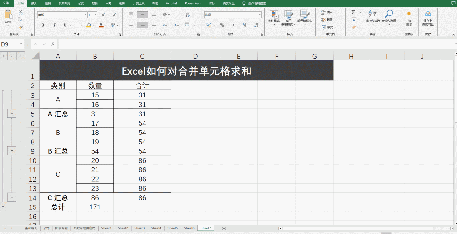Click the Paste (粘贴) clipboard icon

coord(8,15)
